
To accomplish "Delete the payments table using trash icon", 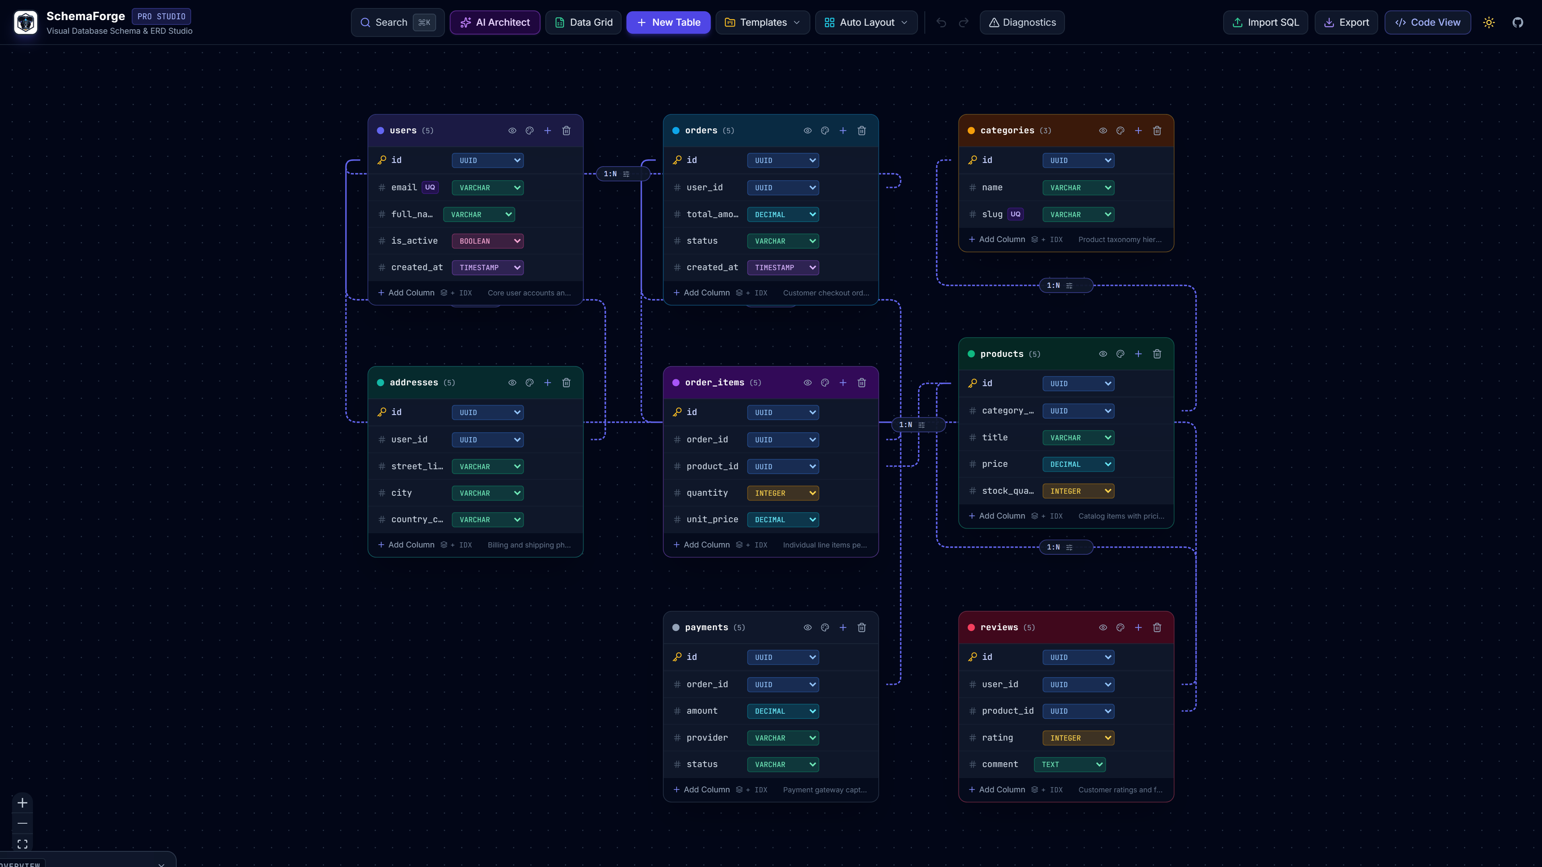I will 861,628.
